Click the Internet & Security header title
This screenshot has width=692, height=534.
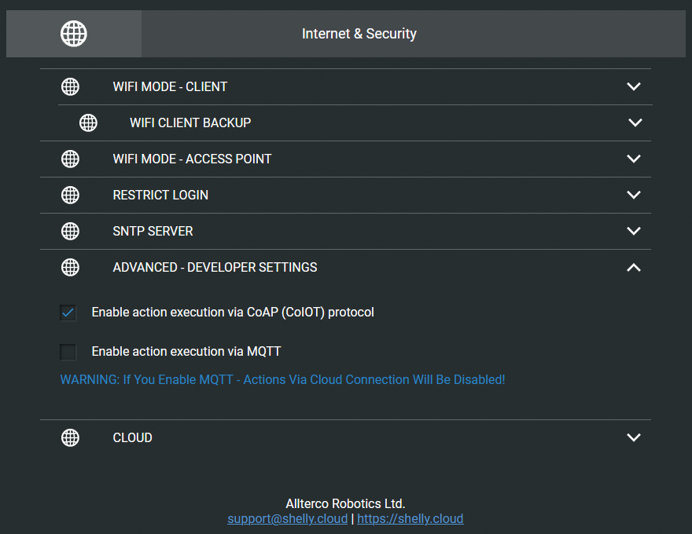tap(359, 34)
